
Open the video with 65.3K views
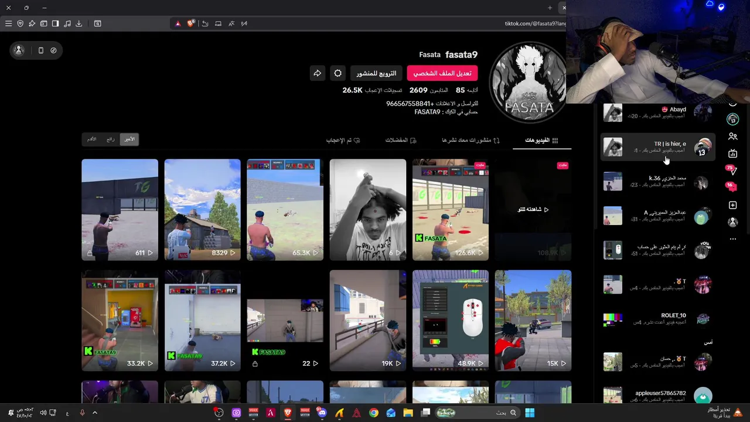pos(285,210)
